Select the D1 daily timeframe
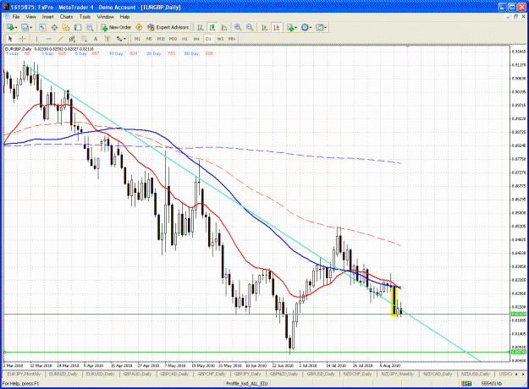This screenshot has height=389, width=529. click(x=208, y=39)
